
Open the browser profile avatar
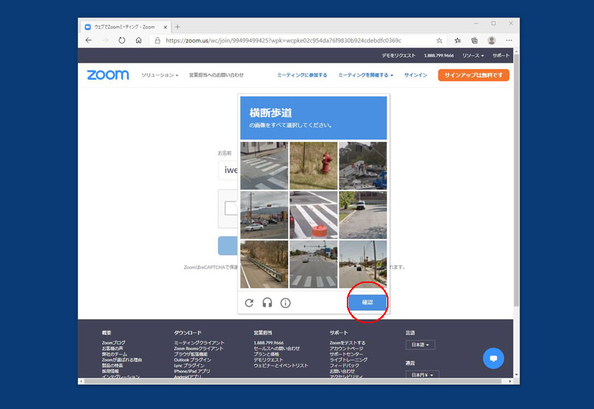tap(492, 40)
